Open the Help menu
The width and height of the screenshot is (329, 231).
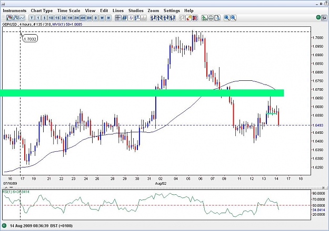[x=189, y=10]
